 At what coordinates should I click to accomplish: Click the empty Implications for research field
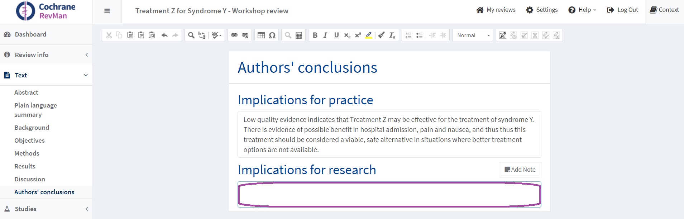389,195
